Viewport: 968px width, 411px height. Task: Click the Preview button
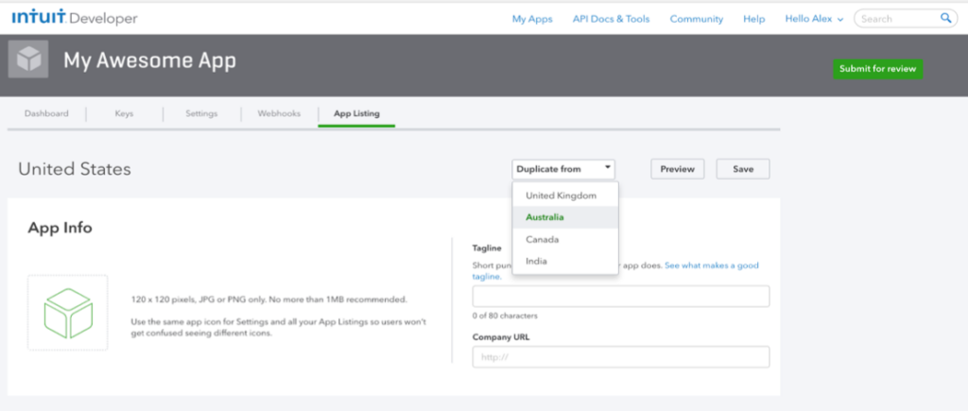tap(677, 169)
